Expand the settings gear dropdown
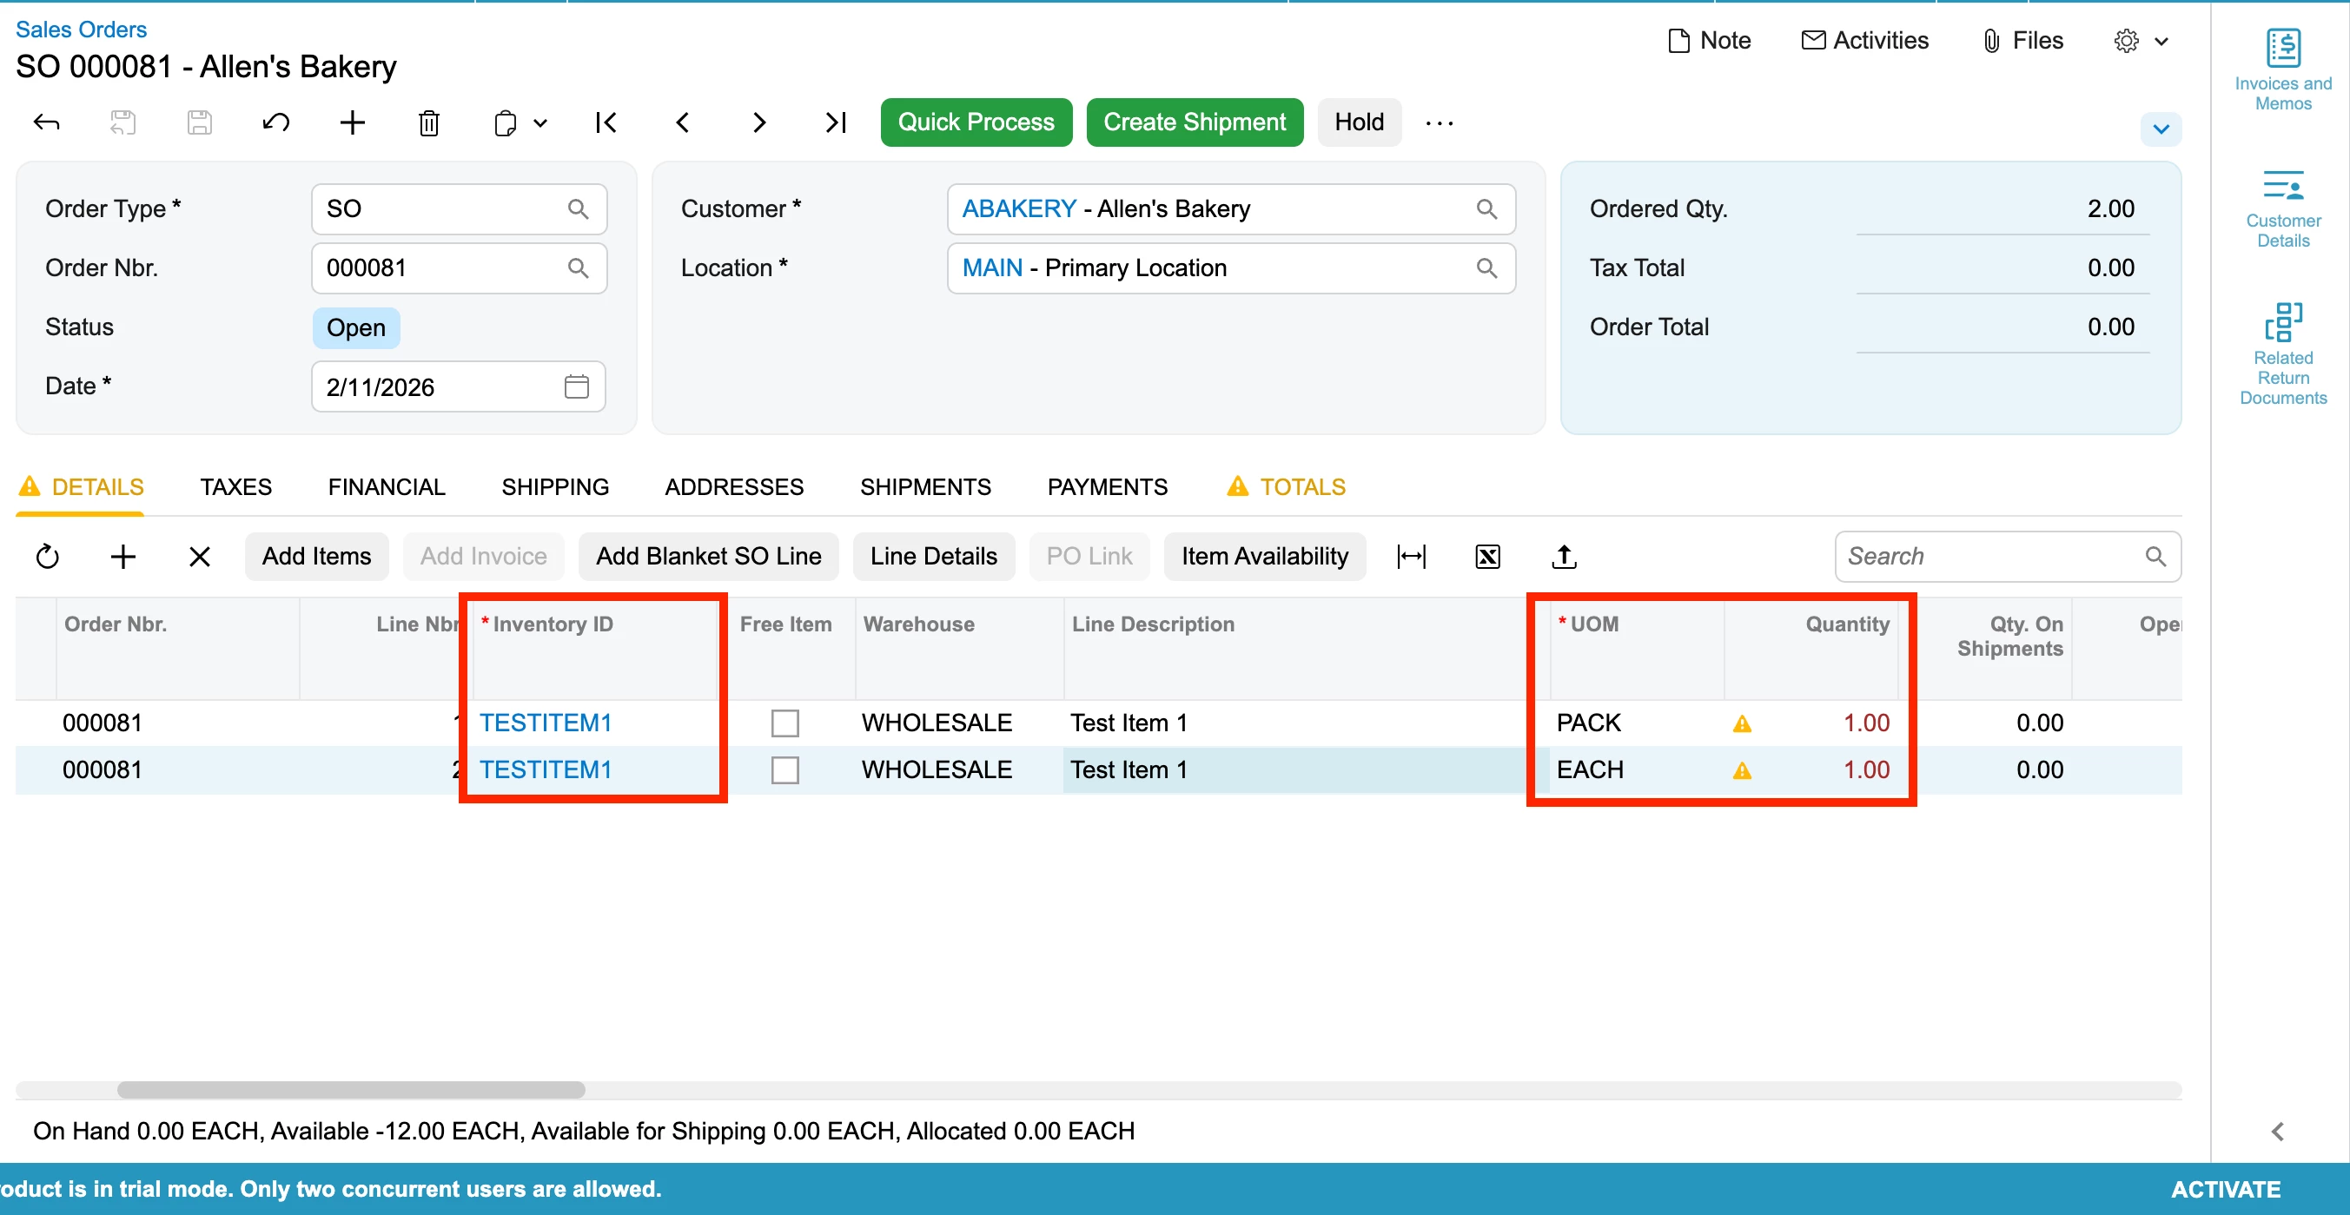The height and width of the screenshot is (1215, 2350). (2161, 41)
